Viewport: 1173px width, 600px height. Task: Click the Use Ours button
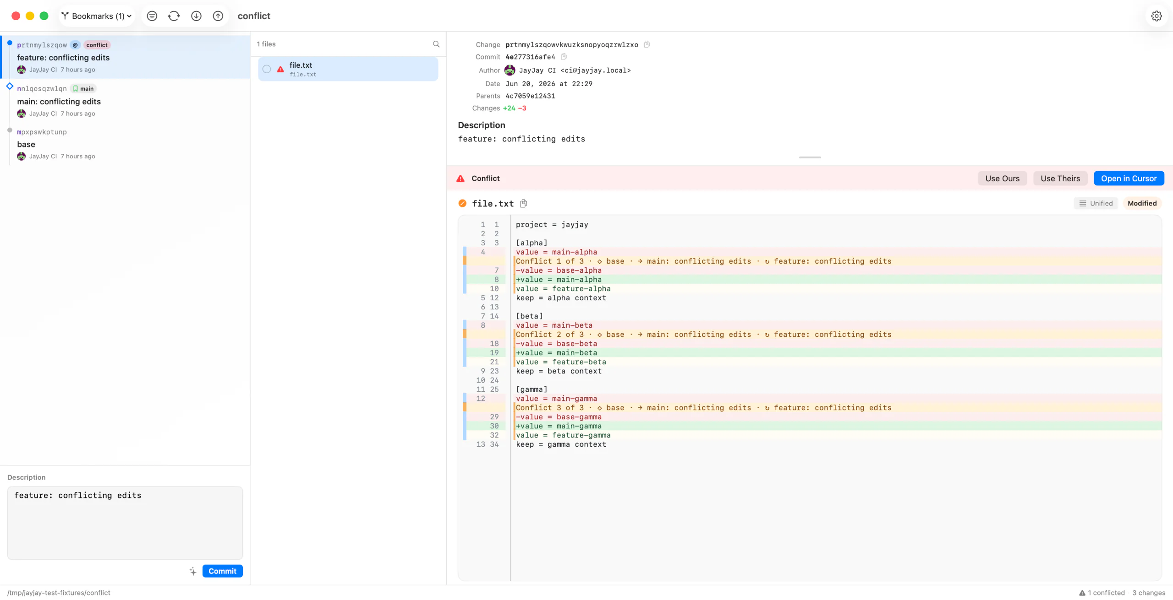(x=1002, y=178)
